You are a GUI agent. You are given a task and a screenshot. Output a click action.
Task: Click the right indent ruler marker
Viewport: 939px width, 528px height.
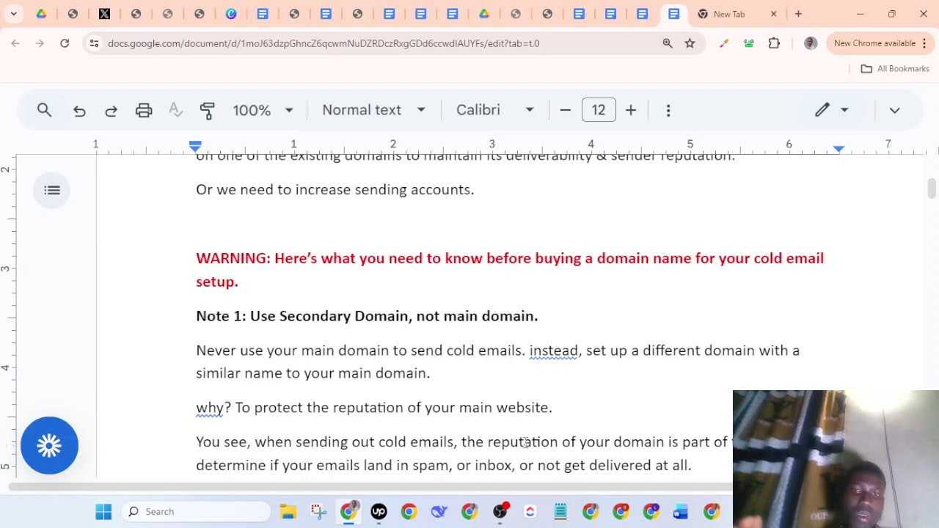point(838,148)
